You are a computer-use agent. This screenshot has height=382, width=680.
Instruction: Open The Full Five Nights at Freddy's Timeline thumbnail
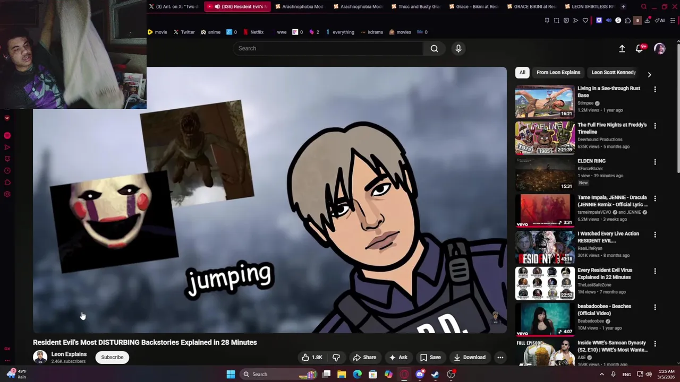point(545,138)
